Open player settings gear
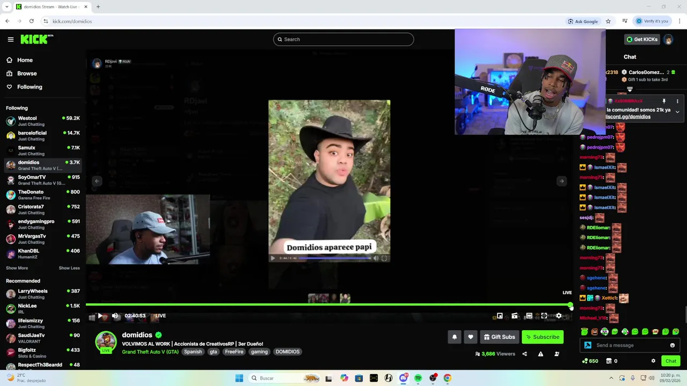 559,316
